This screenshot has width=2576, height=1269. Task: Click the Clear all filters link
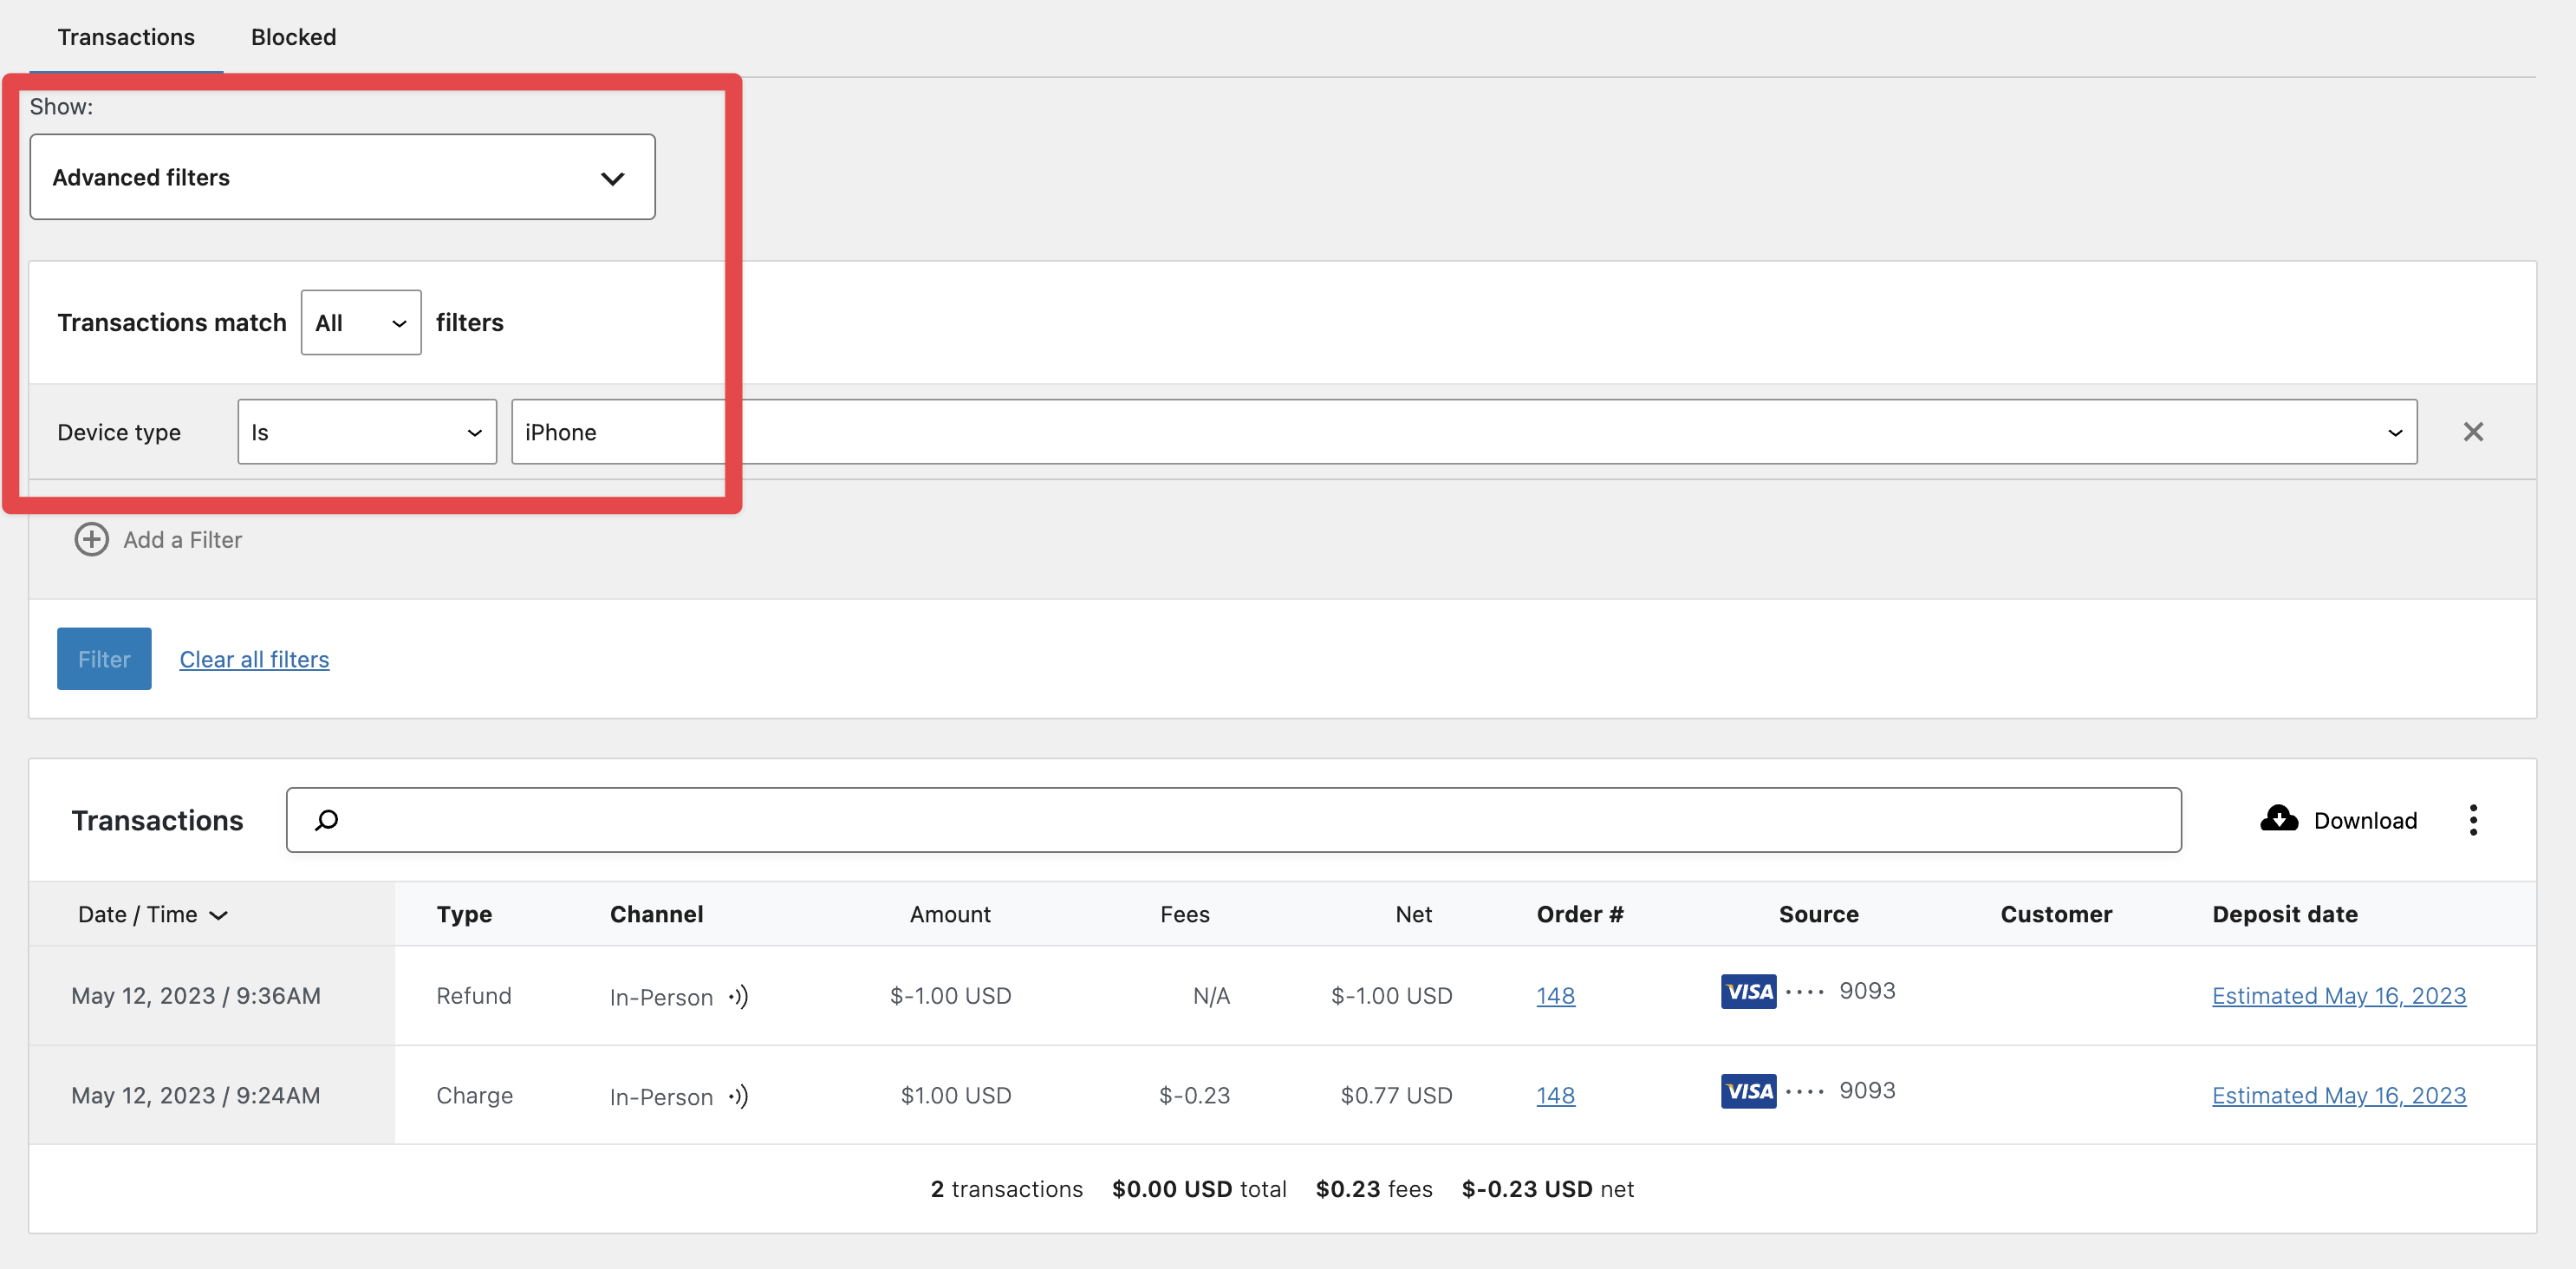(254, 659)
